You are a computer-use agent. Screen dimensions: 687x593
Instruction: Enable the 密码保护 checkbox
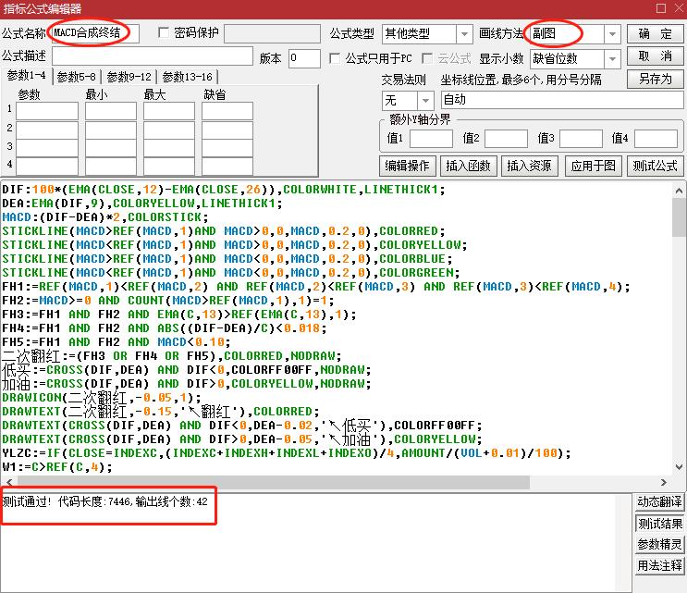coord(166,34)
